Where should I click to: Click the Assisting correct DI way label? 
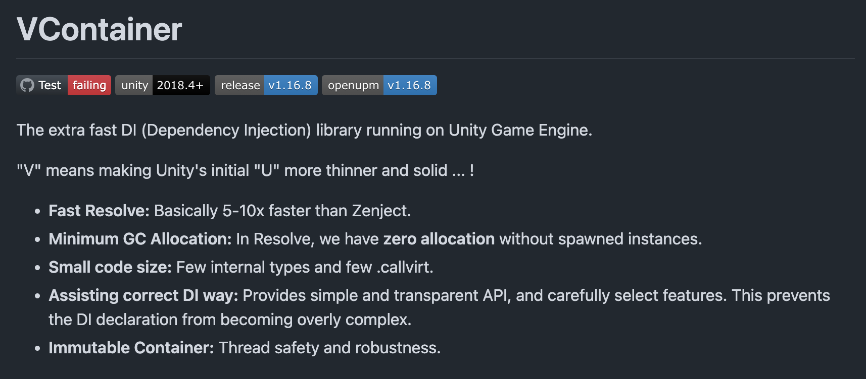click(143, 295)
